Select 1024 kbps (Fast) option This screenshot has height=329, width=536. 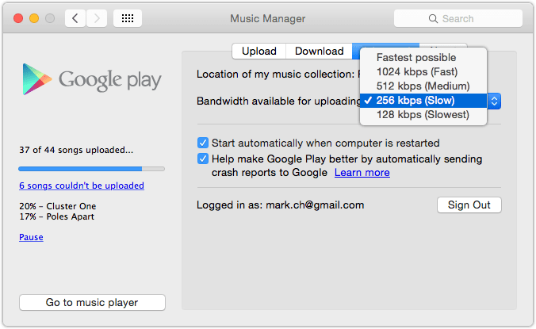point(423,71)
